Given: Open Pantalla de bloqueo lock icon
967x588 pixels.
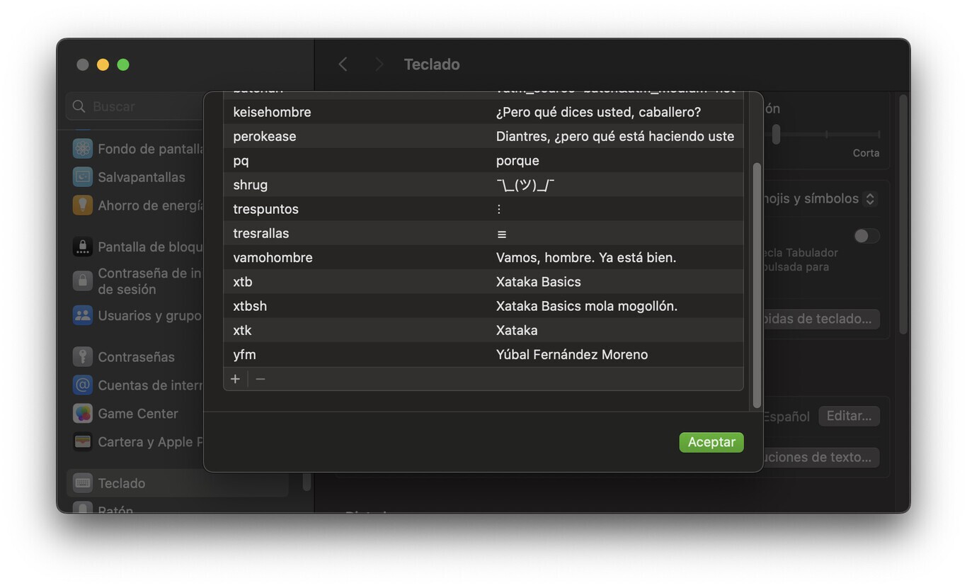Looking at the screenshot, I should [83, 247].
